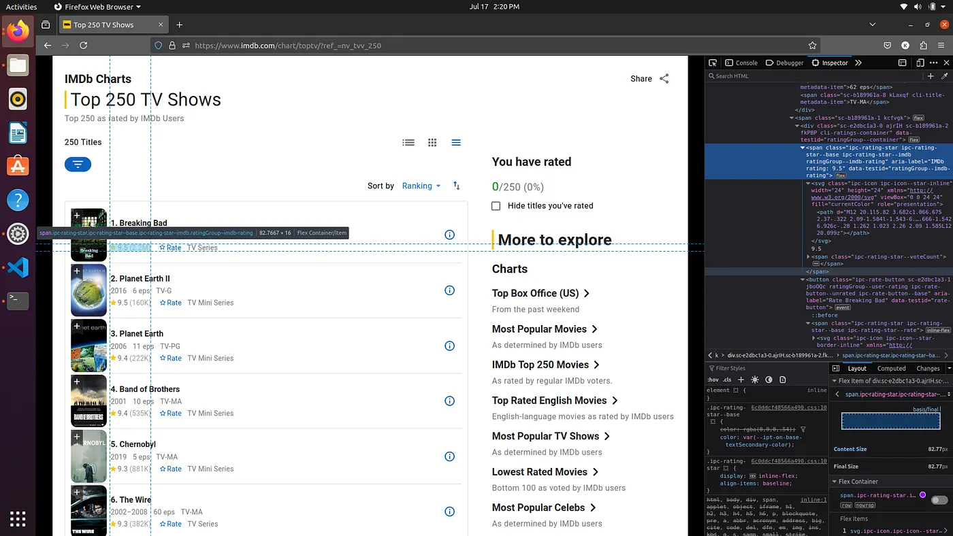Open the Visual Studio Code dock icon

(x=18, y=268)
